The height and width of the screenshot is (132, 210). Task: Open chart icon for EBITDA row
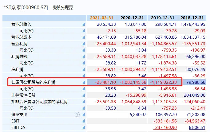pyautogui.click(x=83, y=127)
